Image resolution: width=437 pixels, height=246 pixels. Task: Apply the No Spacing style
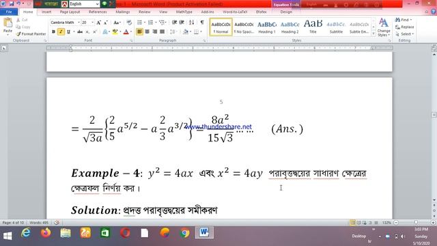tap(244, 27)
